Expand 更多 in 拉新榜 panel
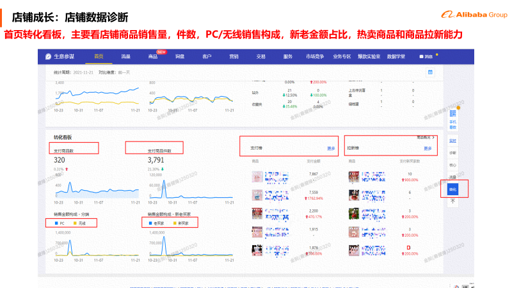This screenshot has width=512, height=288. click(428, 148)
